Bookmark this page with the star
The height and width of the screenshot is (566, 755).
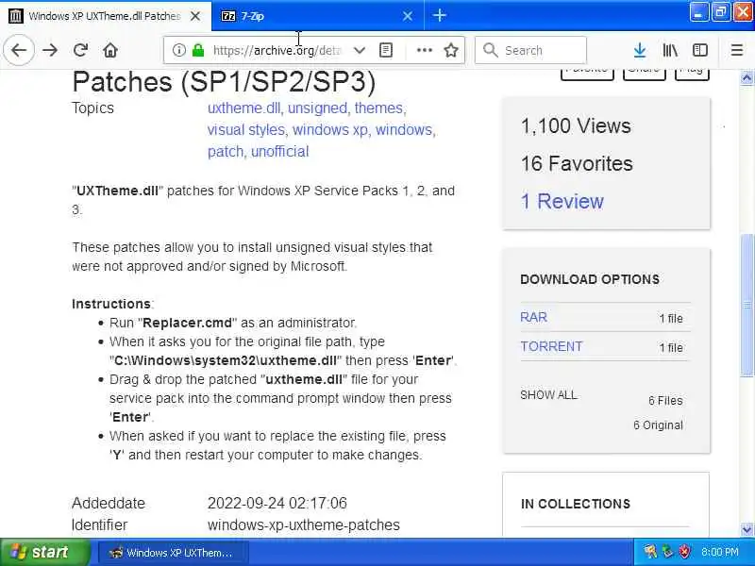(x=451, y=50)
